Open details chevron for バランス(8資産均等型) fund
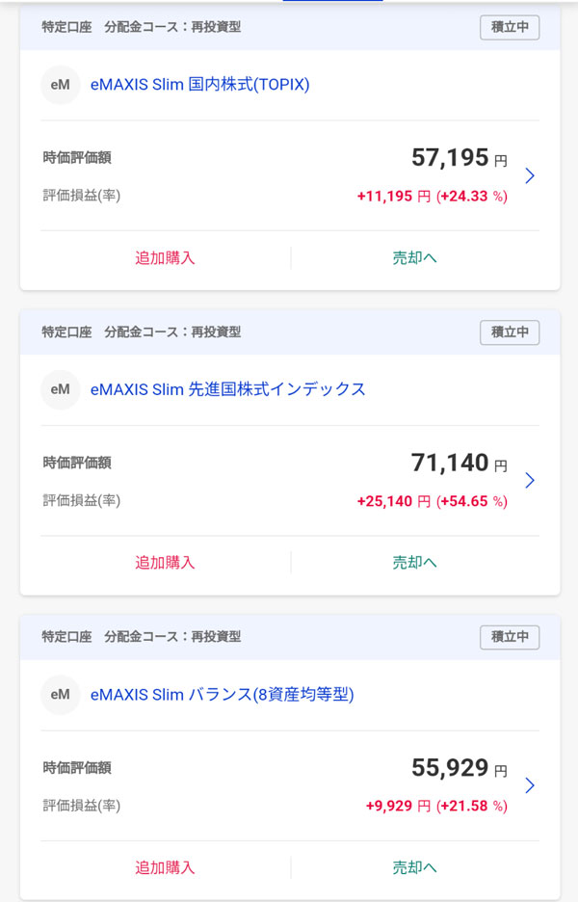 tap(530, 786)
